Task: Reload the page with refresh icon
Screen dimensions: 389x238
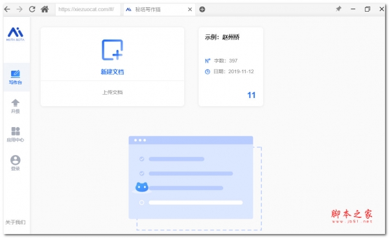Action: pos(32,10)
